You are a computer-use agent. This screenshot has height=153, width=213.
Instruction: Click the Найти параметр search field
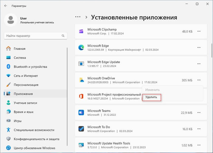point(33,36)
